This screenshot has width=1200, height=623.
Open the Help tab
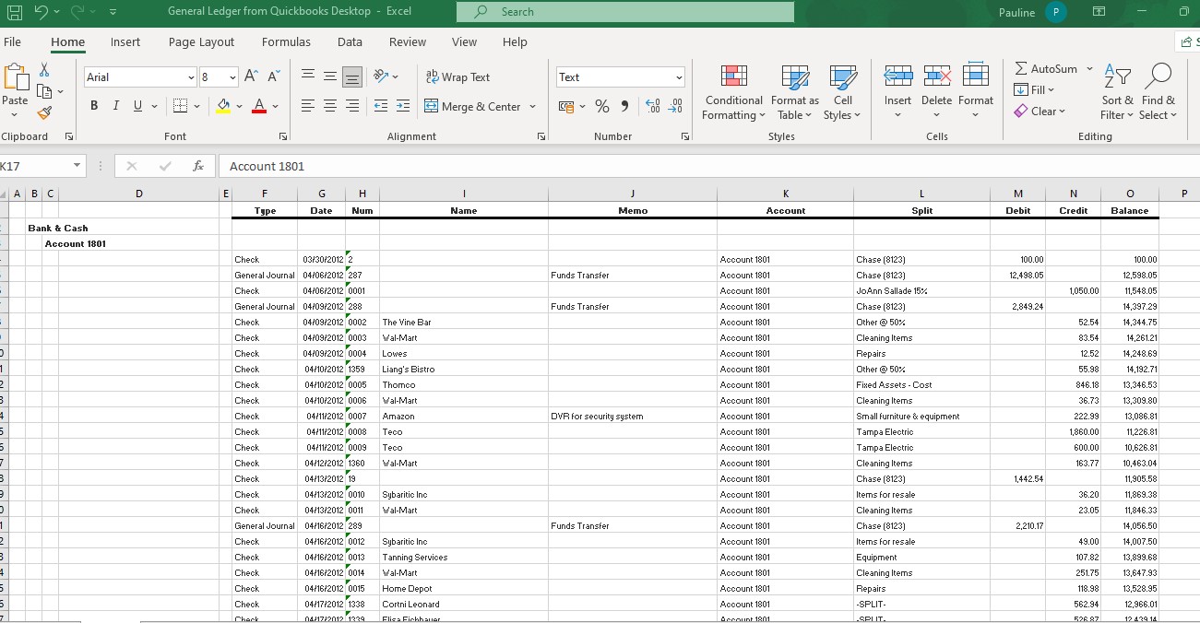pos(515,41)
